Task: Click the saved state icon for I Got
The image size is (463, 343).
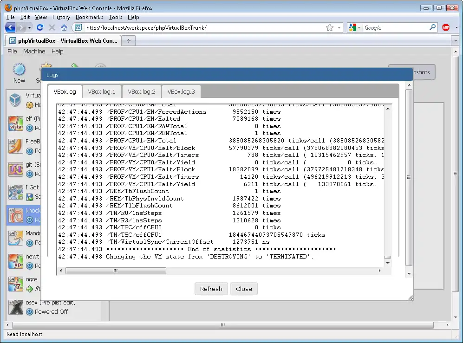Action: click(30, 197)
